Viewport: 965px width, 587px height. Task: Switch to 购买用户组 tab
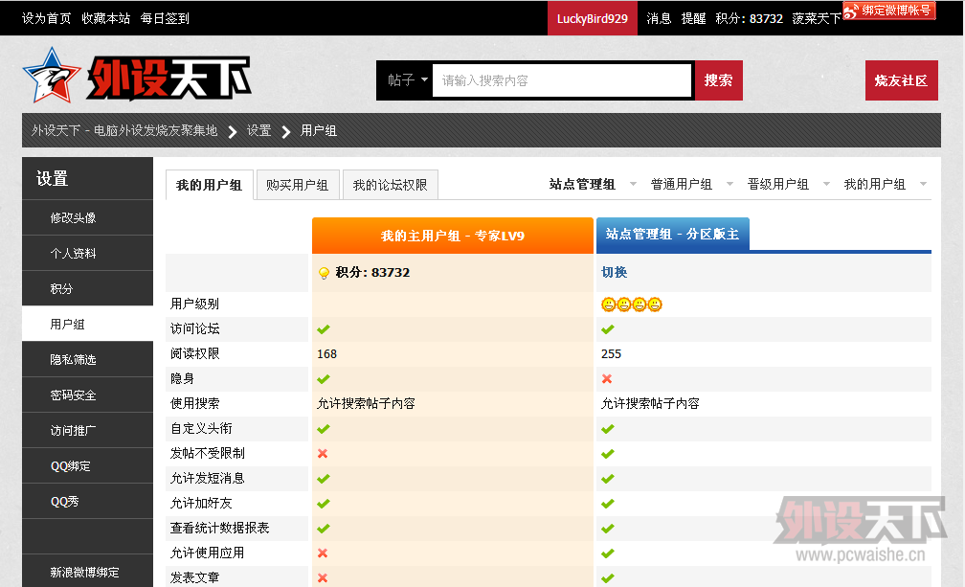(297, 185)
